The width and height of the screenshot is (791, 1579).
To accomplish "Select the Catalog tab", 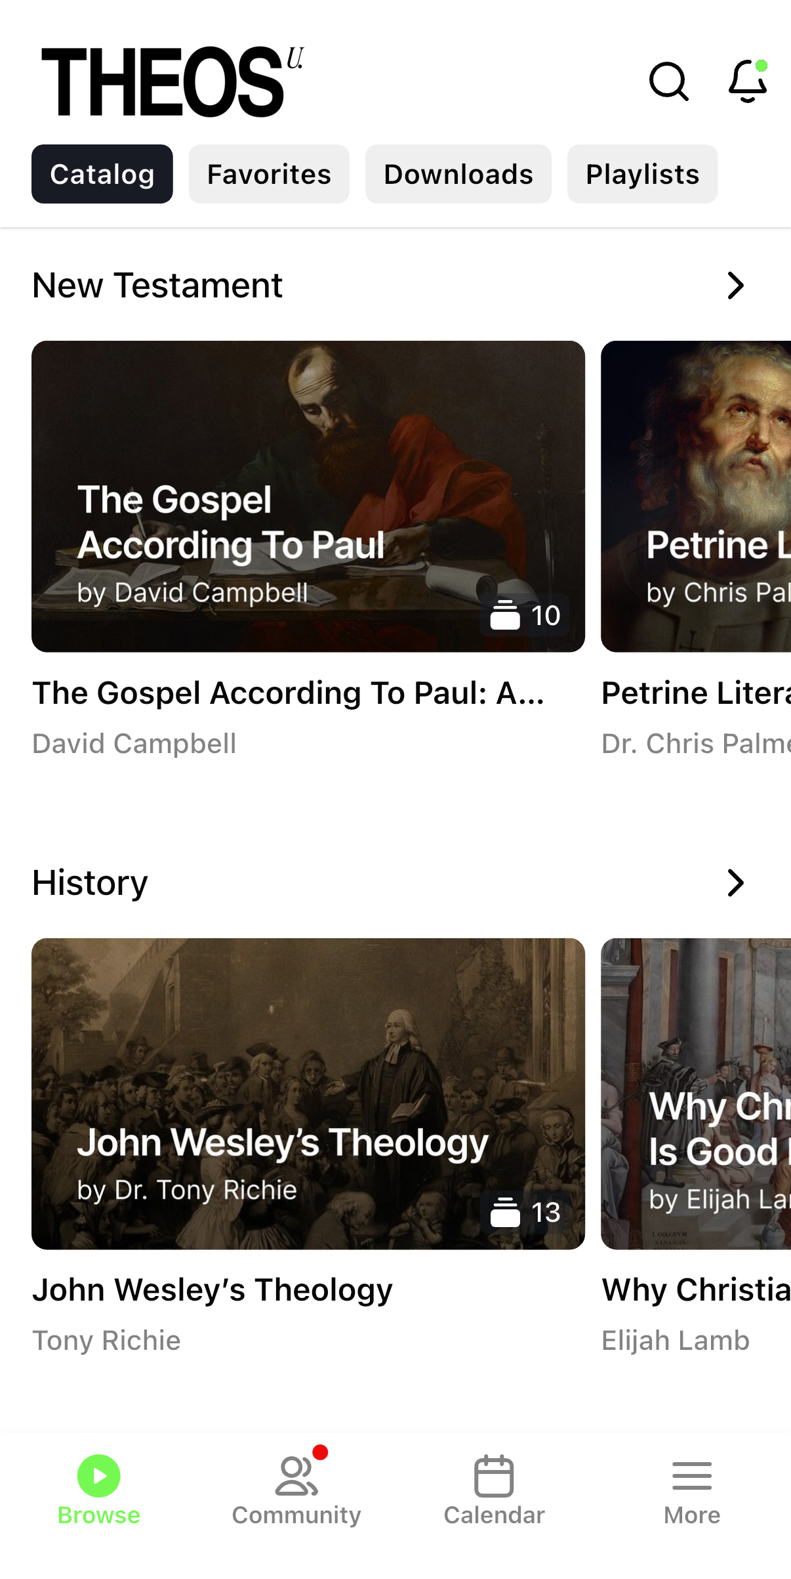I will [102, 174].
